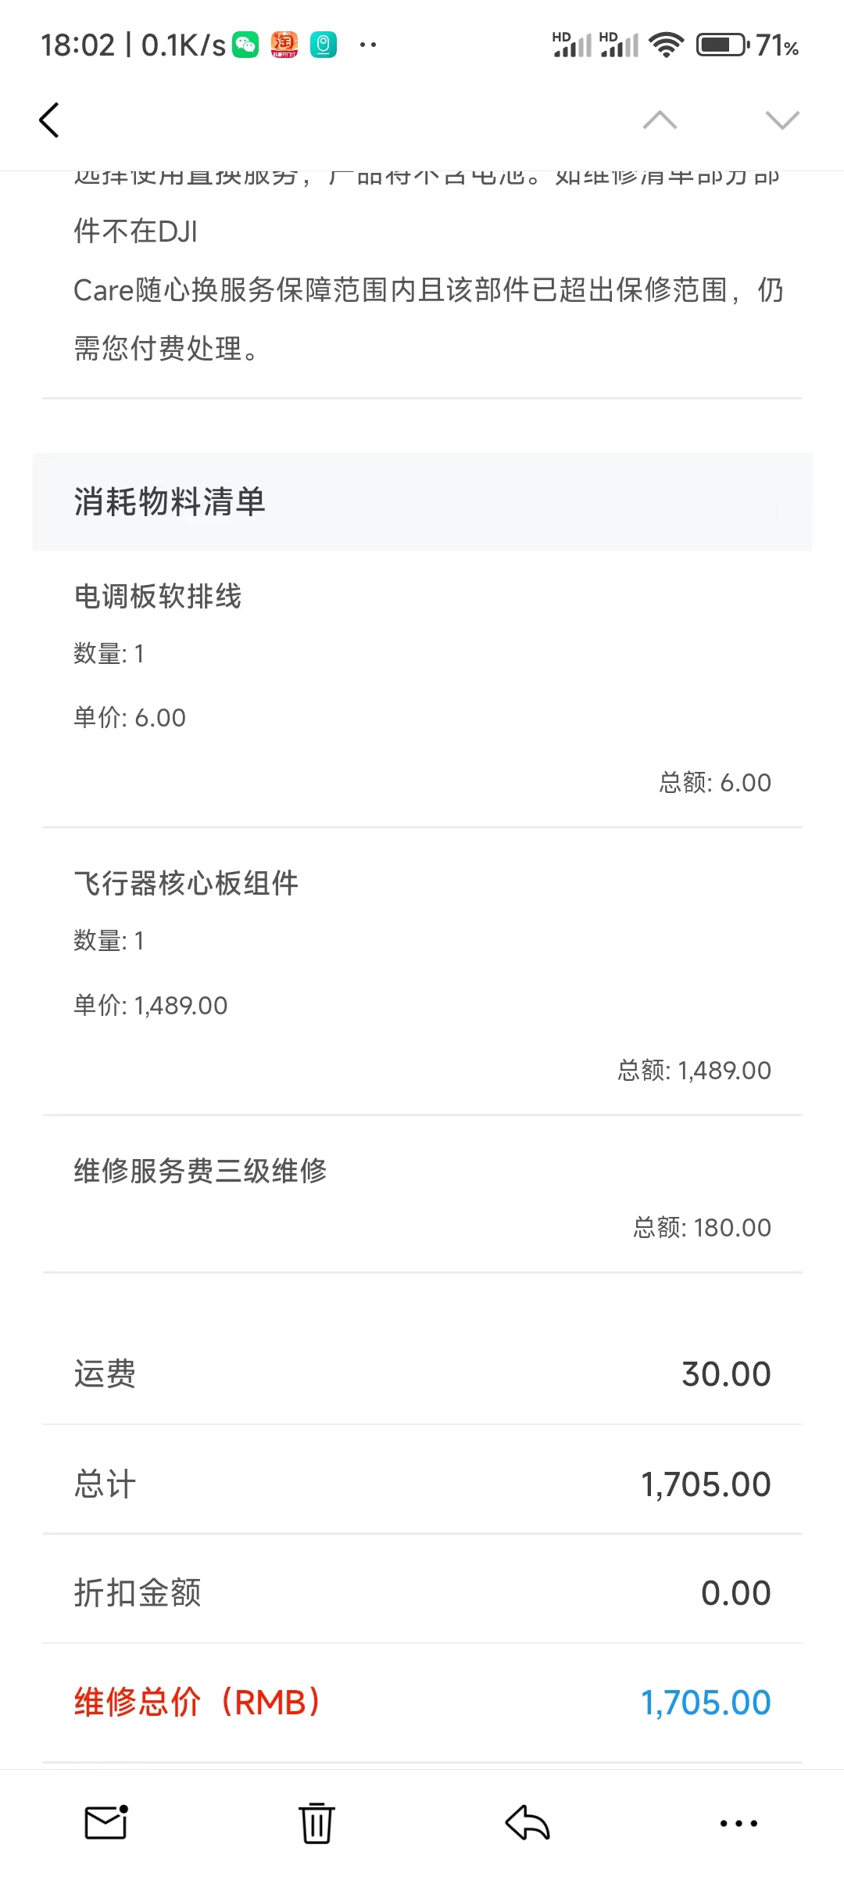Mark email as unread envelope icon
Viewport: 844px width, 1877px height.
click(x=106, y=1823)
